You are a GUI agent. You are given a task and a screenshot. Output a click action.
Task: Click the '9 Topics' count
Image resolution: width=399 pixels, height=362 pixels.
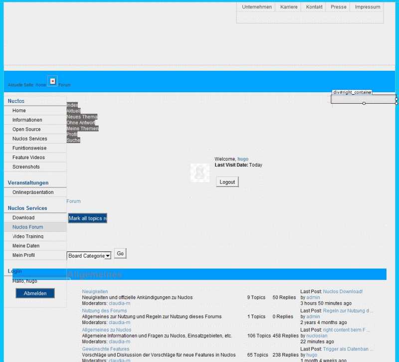click(x=256, y=297)
